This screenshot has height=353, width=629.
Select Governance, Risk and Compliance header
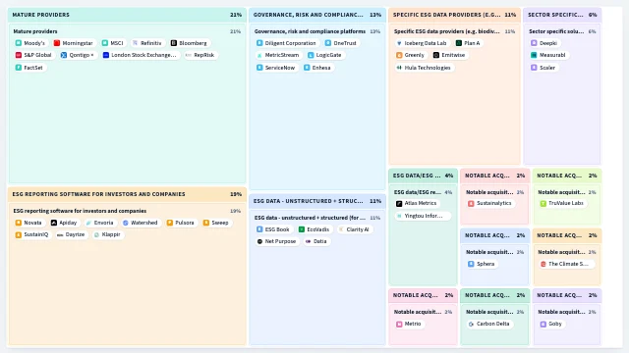[x=317, y=15]
